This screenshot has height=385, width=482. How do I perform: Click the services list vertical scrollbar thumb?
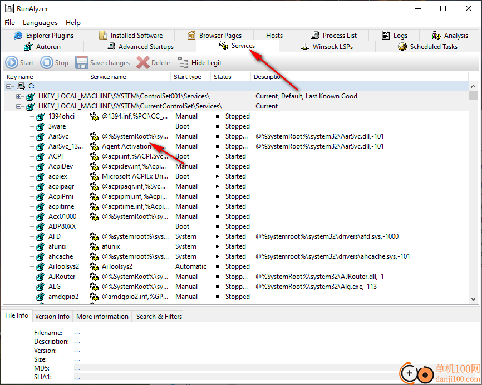click(x=474, y=96)
